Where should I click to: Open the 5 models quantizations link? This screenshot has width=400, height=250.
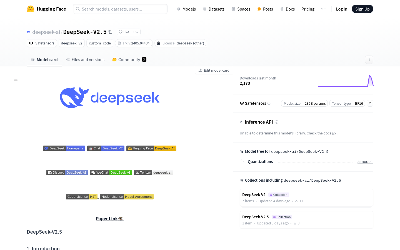tap(365, 162)
